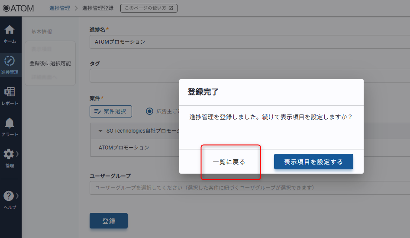Click the blue 登録 button
Viewport: 410px width, 238px height.
pos(109,221)
